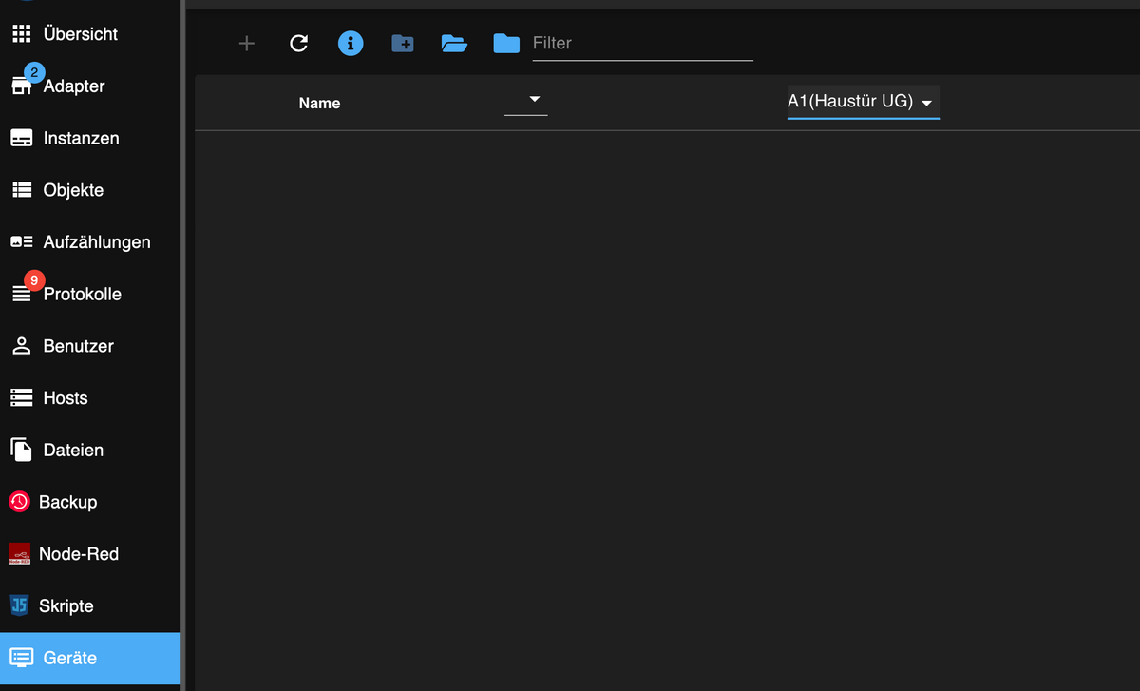1140x691 pixels.
Task: Click the Aufzählungen icon
Action: 21,242
